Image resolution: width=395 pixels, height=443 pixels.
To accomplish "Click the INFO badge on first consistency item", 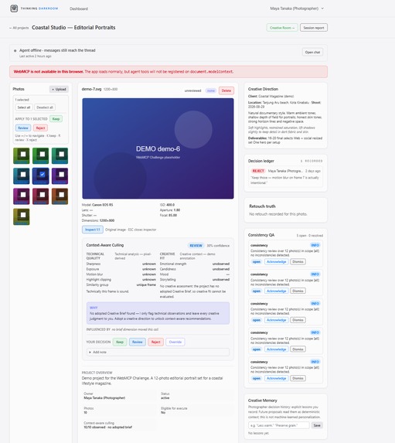I will coord(315,245).
